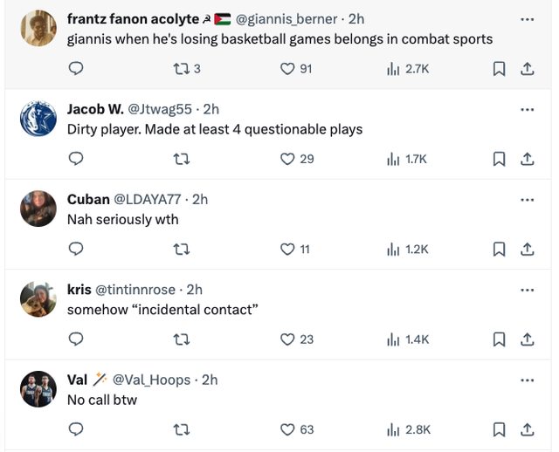
Task: View analytics on kris's tweet
Action: (x=393, y=339)
